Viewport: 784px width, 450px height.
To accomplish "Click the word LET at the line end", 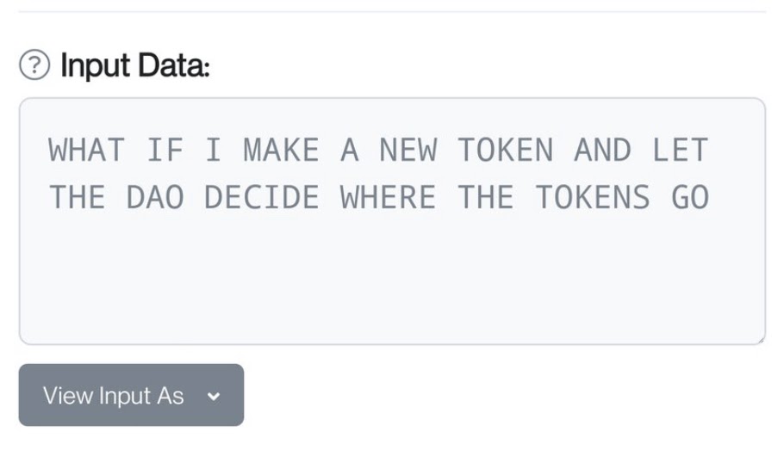I will [680, 151].
